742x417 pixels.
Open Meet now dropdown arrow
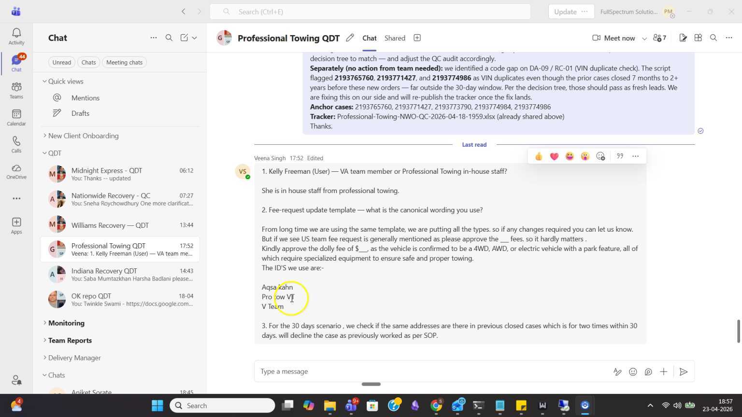click(644, 38)
